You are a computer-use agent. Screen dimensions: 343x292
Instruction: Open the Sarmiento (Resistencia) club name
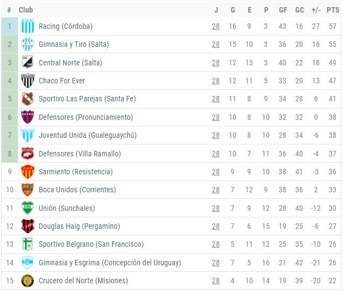coord(76,172)
